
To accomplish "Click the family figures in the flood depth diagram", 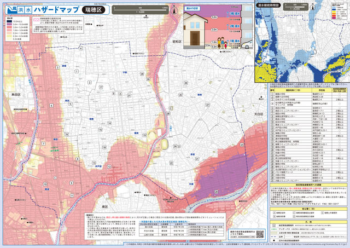I will [222, 43].
